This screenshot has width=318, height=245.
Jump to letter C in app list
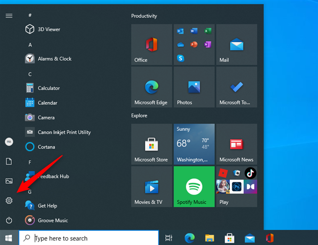pyautogui.click(x=30, y=74)
